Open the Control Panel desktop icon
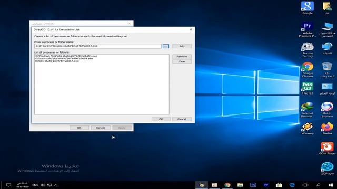Screen dimensions: 337x189 (327, 89)
